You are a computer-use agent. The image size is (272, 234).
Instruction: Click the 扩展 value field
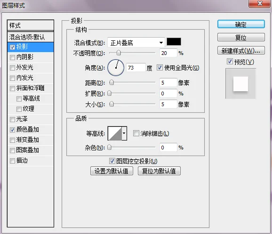[x=168, y=94]
